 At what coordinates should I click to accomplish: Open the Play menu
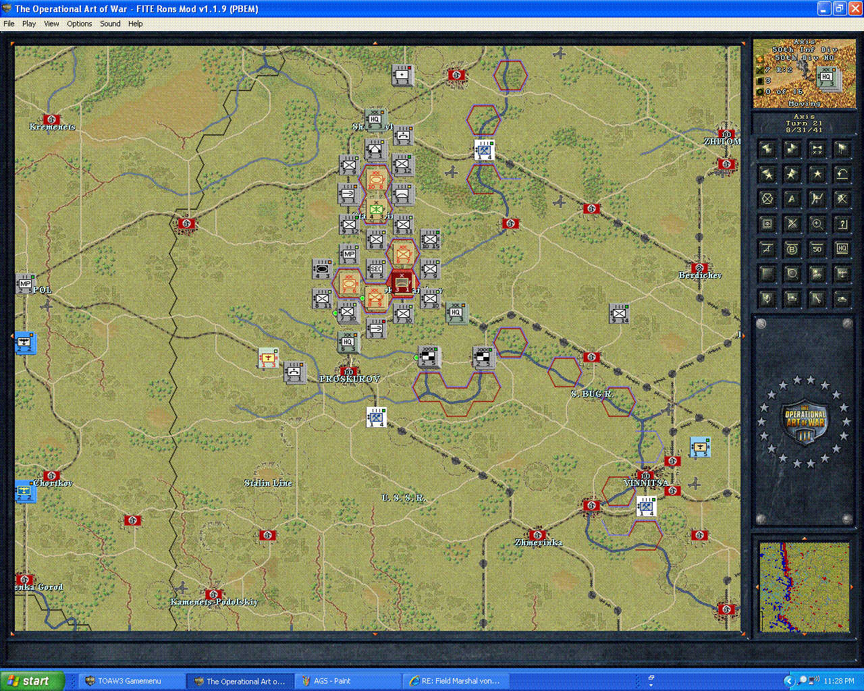(x=29, y=24)
